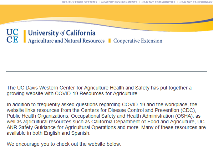Click yellow square before Cooperative Extension
This screenshot has height=149, width=213.
(x=110, y=41)
